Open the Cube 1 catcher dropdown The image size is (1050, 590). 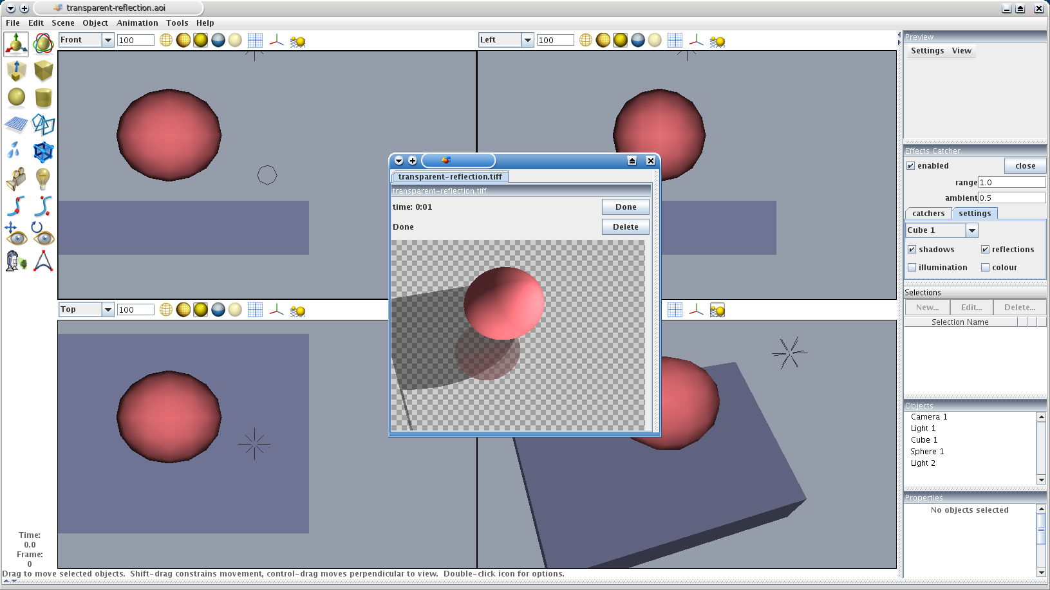point(972,230)
